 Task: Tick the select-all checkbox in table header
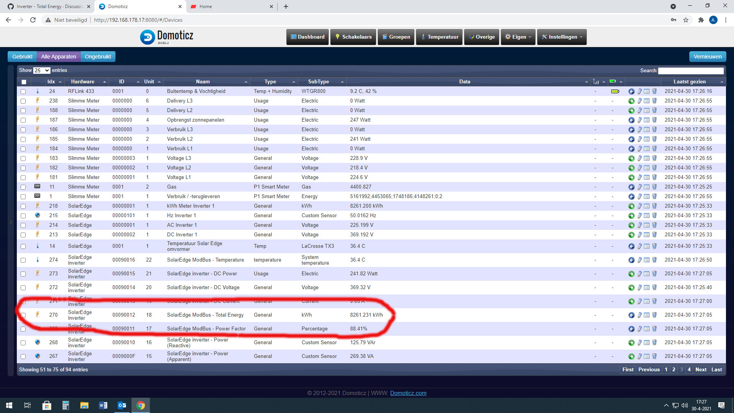click(24, 82)
